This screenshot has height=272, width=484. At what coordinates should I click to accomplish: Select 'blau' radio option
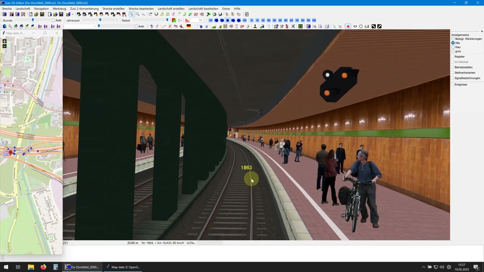coord(453,47)
